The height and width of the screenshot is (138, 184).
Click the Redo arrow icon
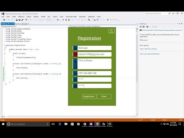coord(31,20)
